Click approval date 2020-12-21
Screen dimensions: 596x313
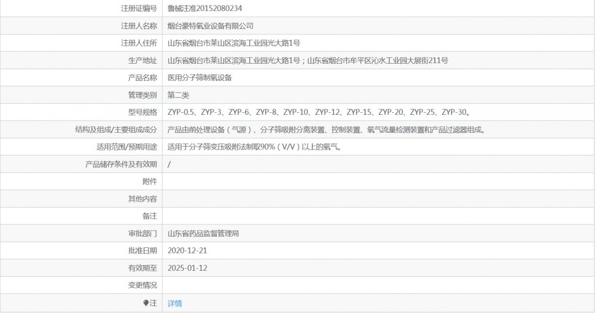(187, 251)
